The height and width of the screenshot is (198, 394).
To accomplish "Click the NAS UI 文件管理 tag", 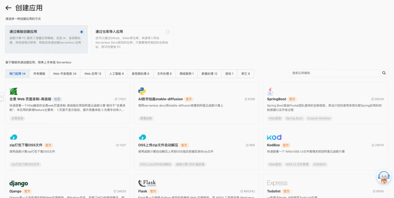I will (297, 165).
